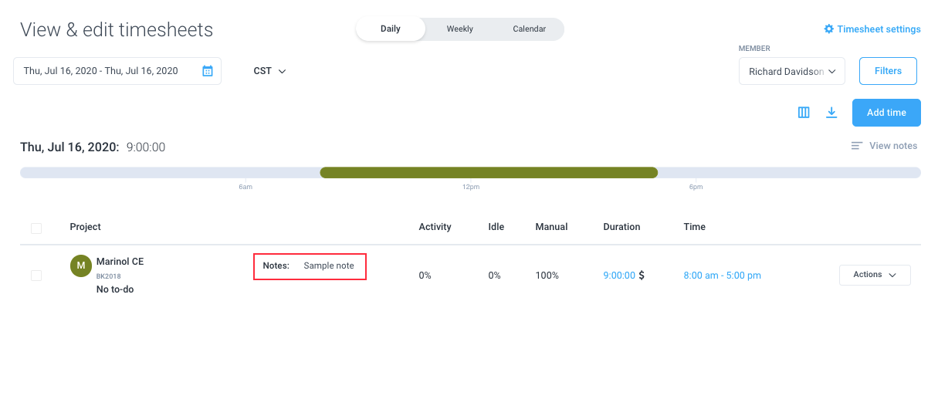Image resolution: width=938 pixels, height=406 pixels.
Task: Click the Marinol CE project avatar
Action: (81, 266)
